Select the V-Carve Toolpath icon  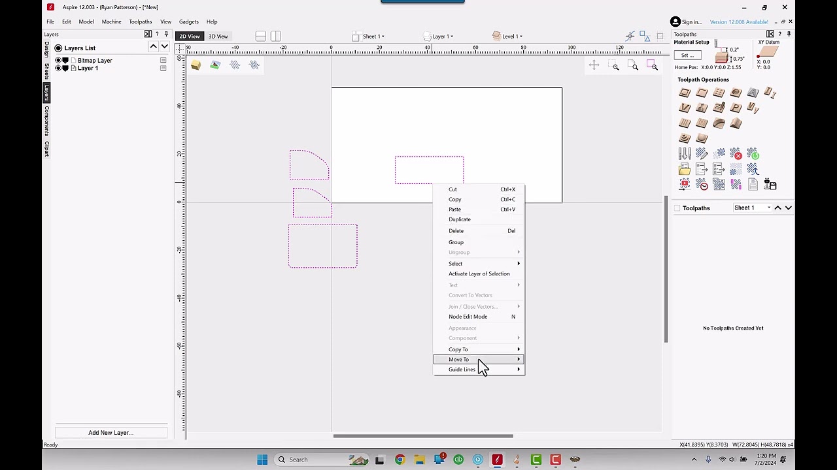[685, 108]
